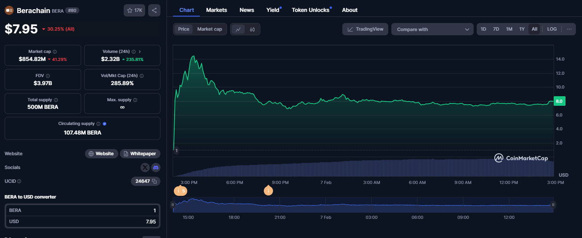Click the $3.97B FDV value
Image resolution: width=582 pixels, height=238 pixels.
pos(43,83)
